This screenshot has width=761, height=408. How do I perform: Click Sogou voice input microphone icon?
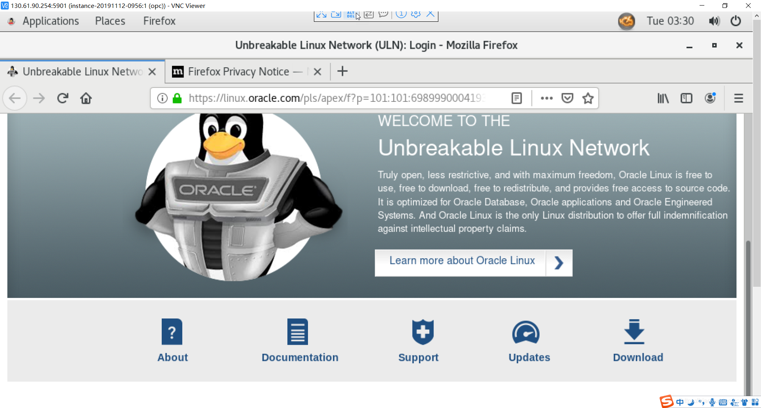pyautogui.click(x=712, y=402)
